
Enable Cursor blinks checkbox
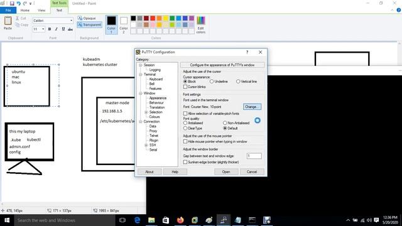[185, 87]
